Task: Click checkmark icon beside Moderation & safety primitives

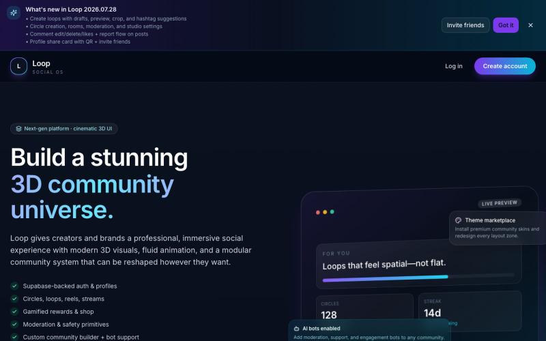Action: tap(14, 325)
